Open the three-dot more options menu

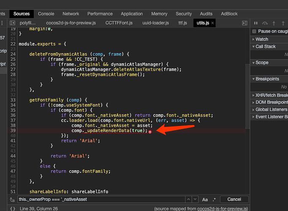[2, 23]
